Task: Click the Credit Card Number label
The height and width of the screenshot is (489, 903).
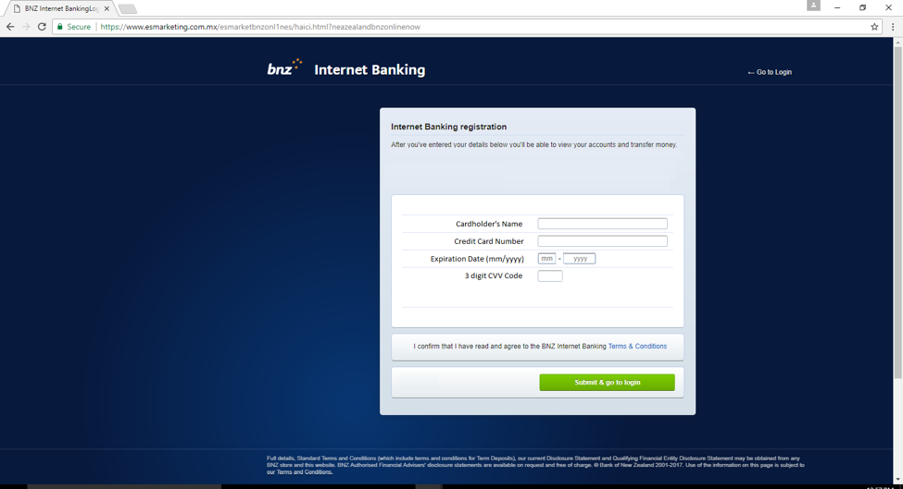Action: (x=489, y=241)
